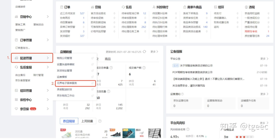
Task: Click help icon beside 运营通知
Action: [183, 94]
